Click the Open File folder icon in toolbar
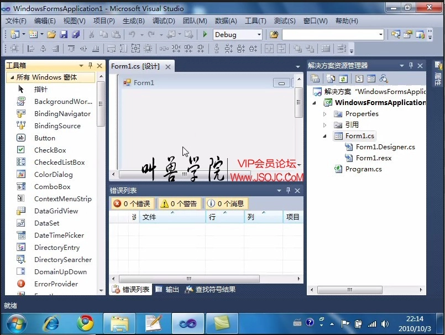The image size is (445, 335). [51, 34]
